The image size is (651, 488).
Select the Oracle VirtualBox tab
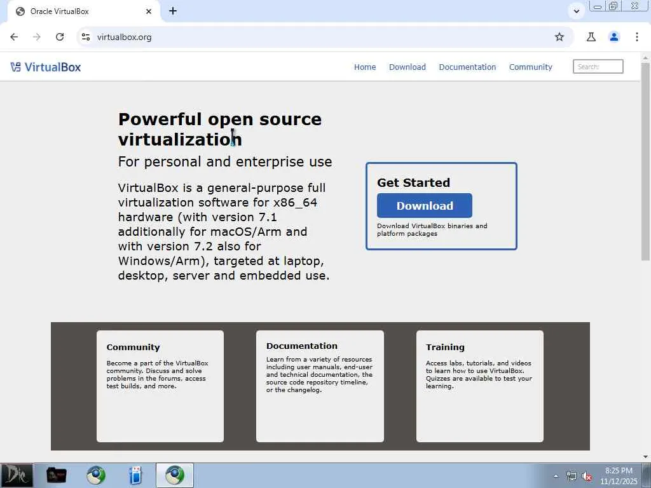(x=83, y=11)
